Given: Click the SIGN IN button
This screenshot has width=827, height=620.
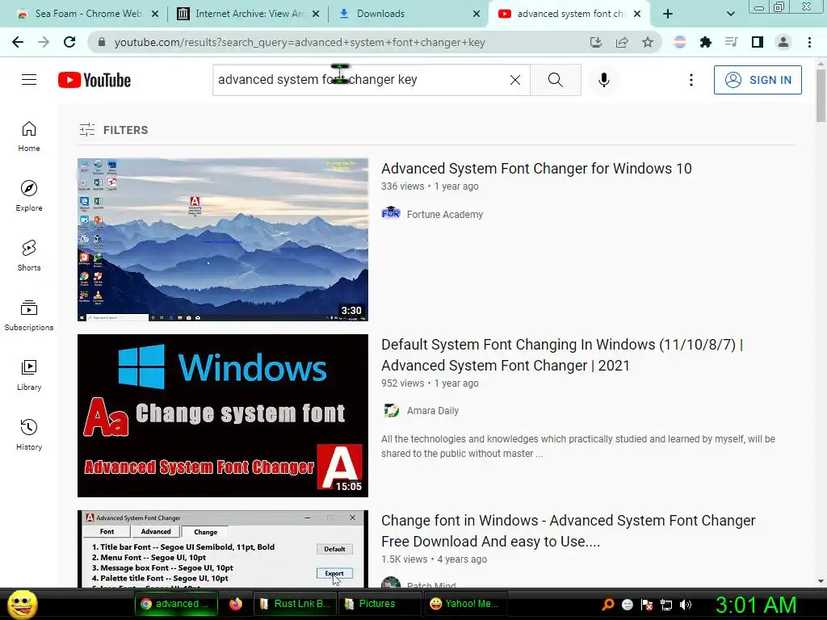Looking at the screenshot, I should point(758,80).
